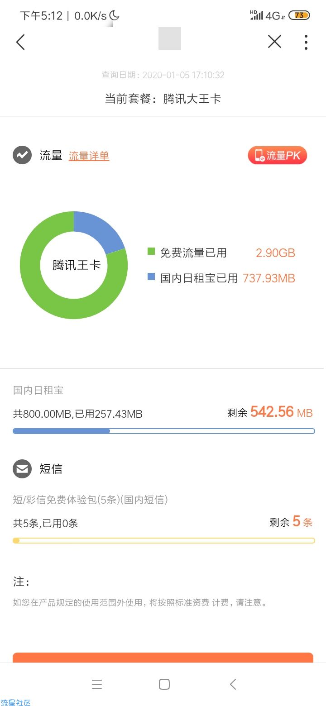Image resolution: width=326 pixels, height=706 pixels.
Task: Close the page with the X icon
Action: tap(274, 42)
